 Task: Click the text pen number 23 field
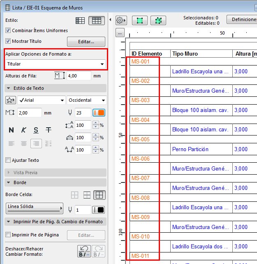point(83,112)
